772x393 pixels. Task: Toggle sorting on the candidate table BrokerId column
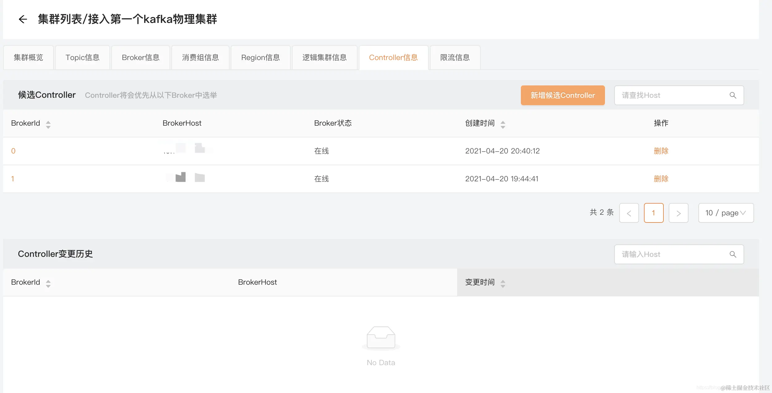(x=48, y=123)
